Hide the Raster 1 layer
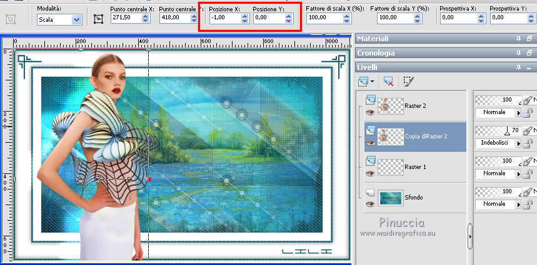The image size is (537, 265). [x=370, y=173]
